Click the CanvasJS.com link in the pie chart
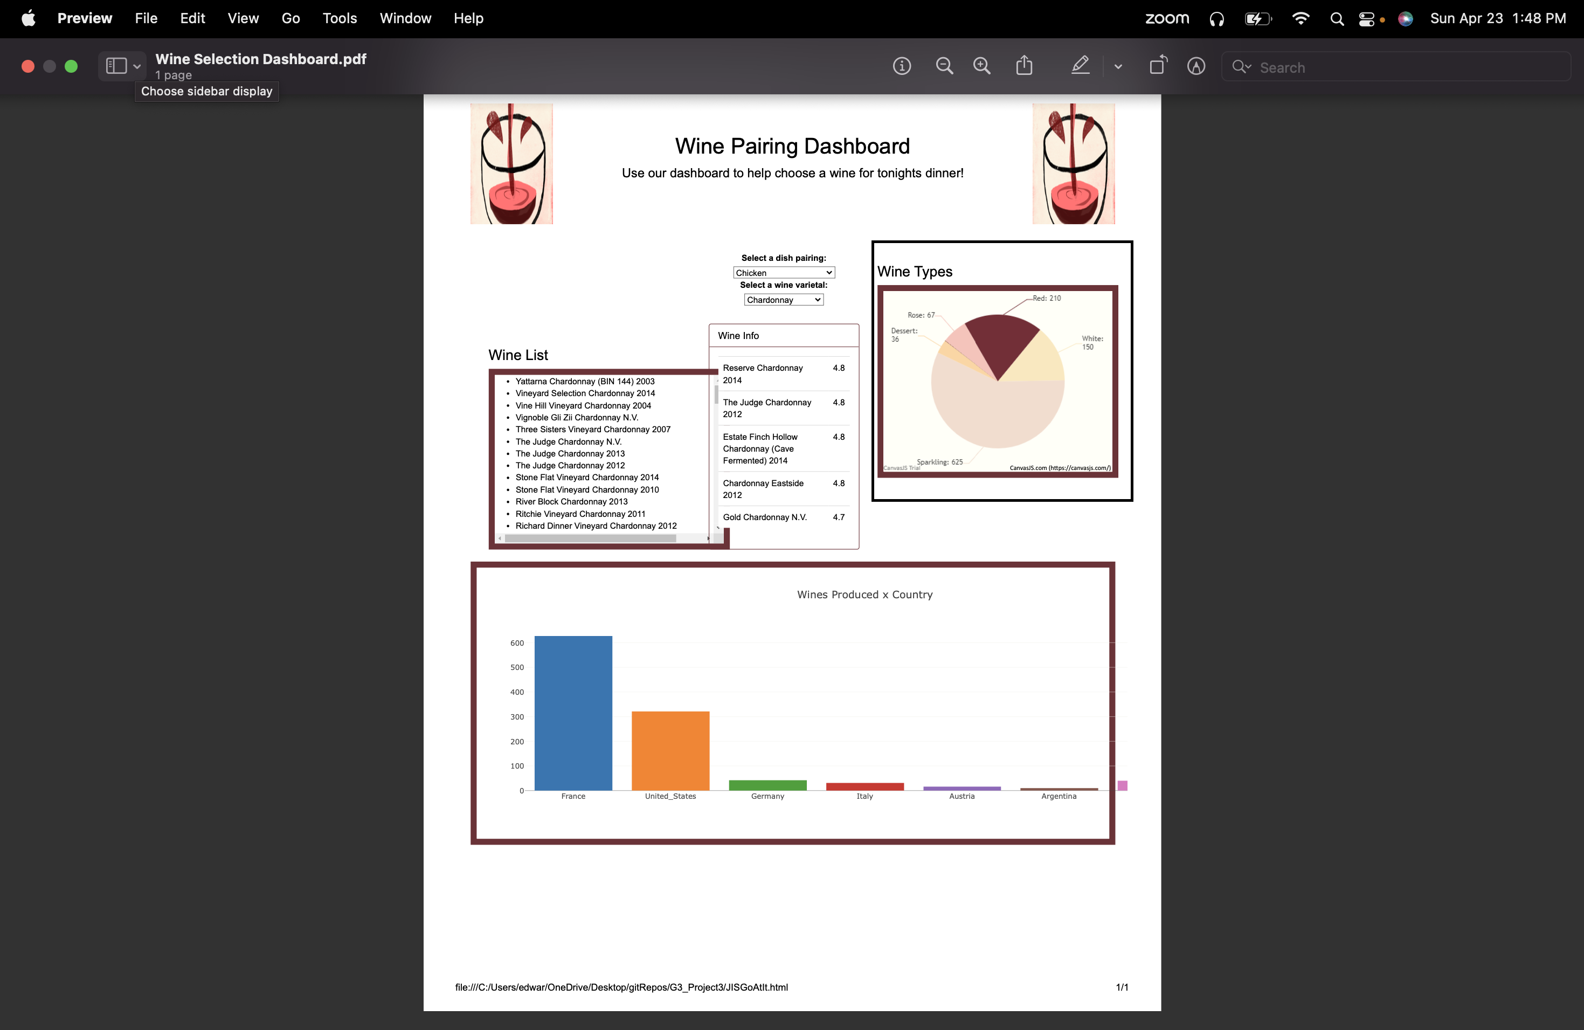 pos(1060,468)
